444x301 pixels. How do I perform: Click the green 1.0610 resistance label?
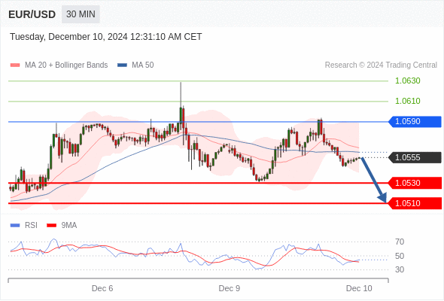408,101
